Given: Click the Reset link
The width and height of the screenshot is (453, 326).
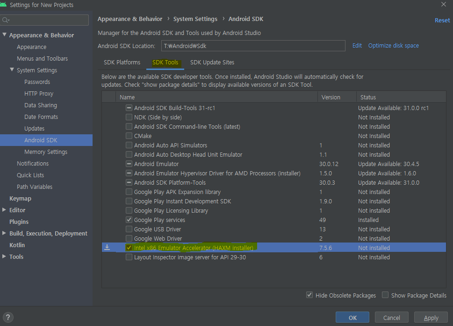Looking at the screenshot, I should [442, 21].
